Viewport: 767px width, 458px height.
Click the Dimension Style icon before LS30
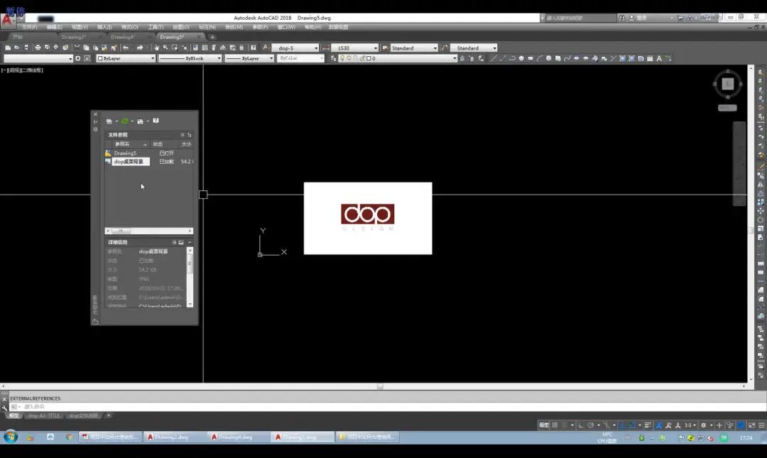(x=326, y=48)
